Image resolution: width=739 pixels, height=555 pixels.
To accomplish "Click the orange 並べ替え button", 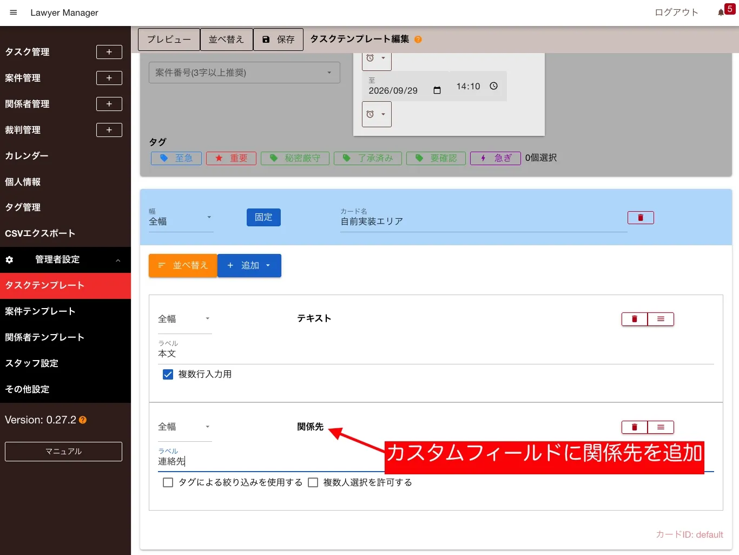I will [x=183, y=266].
